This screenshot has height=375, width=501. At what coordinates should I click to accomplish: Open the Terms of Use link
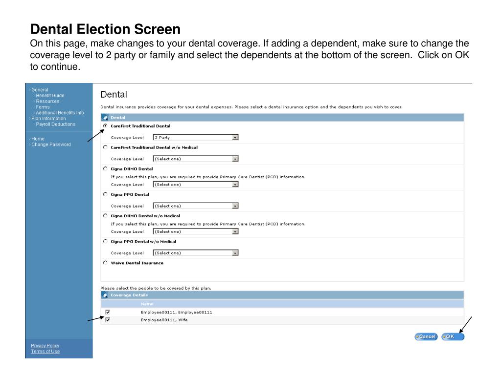[46, 352]
